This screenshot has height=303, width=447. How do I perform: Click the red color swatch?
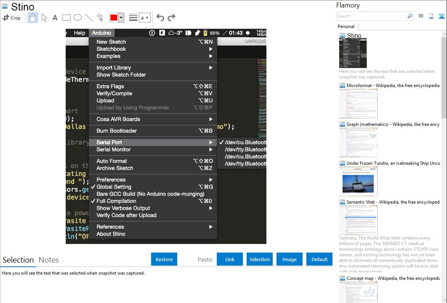[x=114, y=18]
